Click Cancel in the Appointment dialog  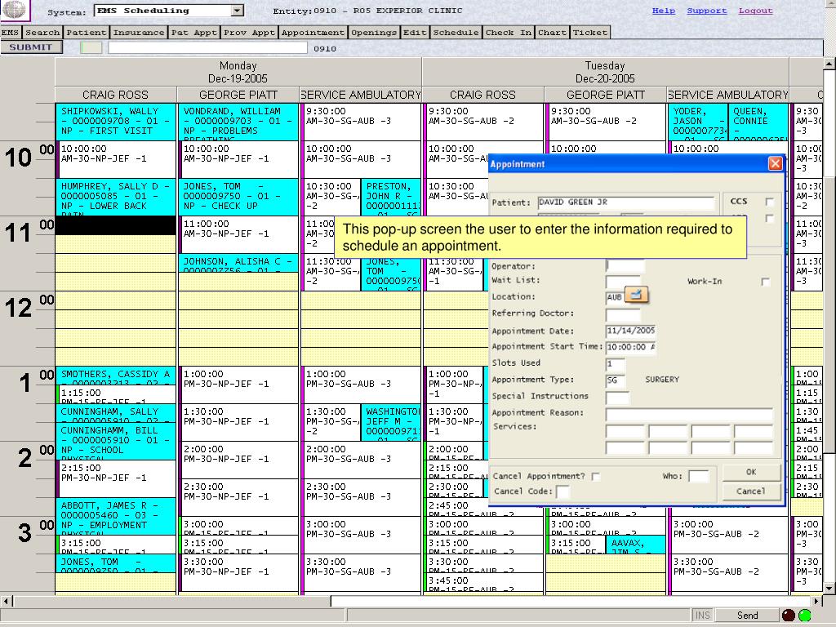pos(751,491)
